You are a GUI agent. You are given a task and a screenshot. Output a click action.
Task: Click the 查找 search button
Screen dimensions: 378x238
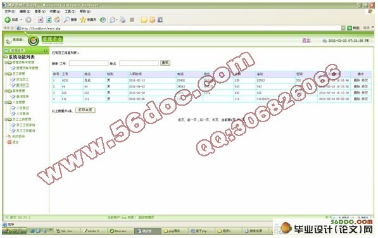tap(165, 63)
